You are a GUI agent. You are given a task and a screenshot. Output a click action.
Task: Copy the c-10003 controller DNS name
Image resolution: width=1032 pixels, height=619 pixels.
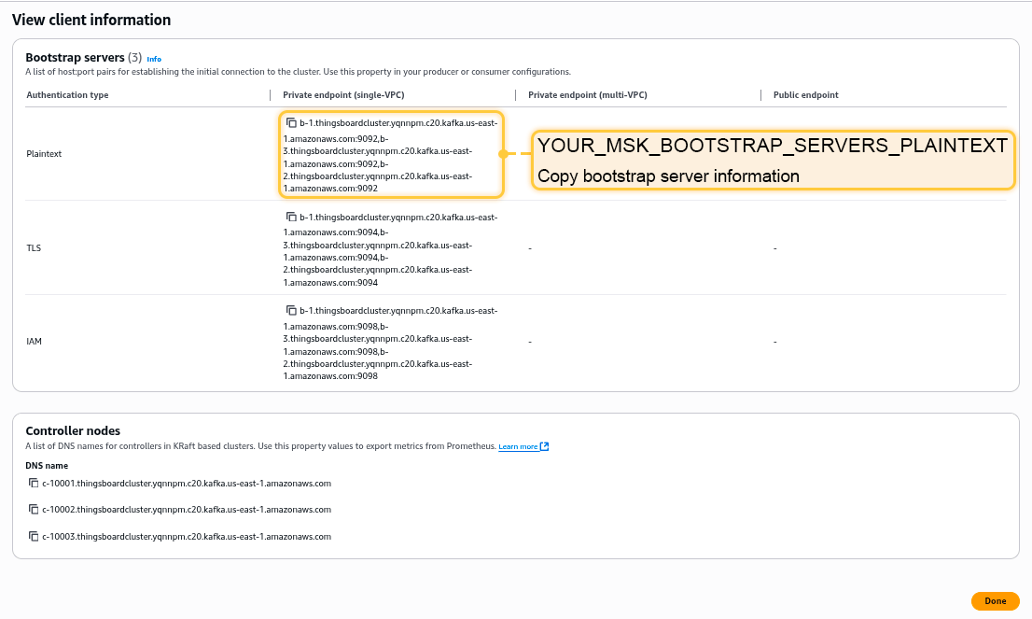34,537
